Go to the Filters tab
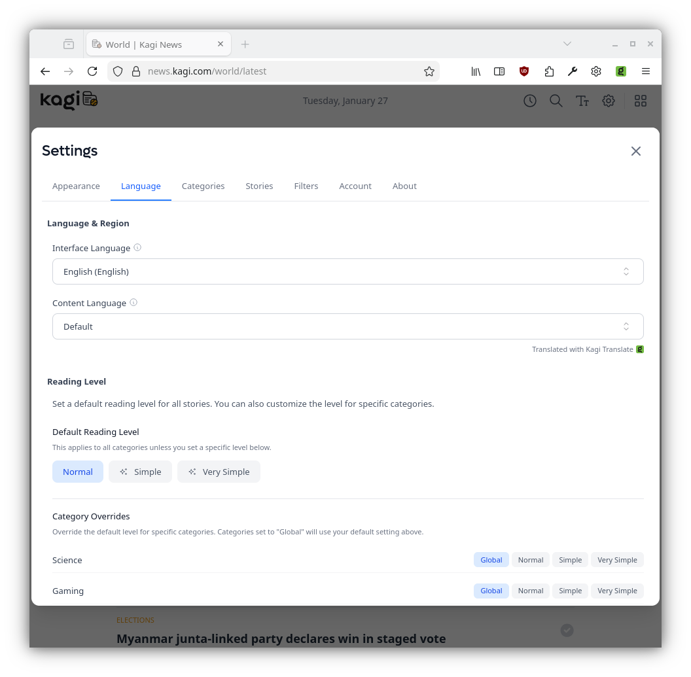 306,186
